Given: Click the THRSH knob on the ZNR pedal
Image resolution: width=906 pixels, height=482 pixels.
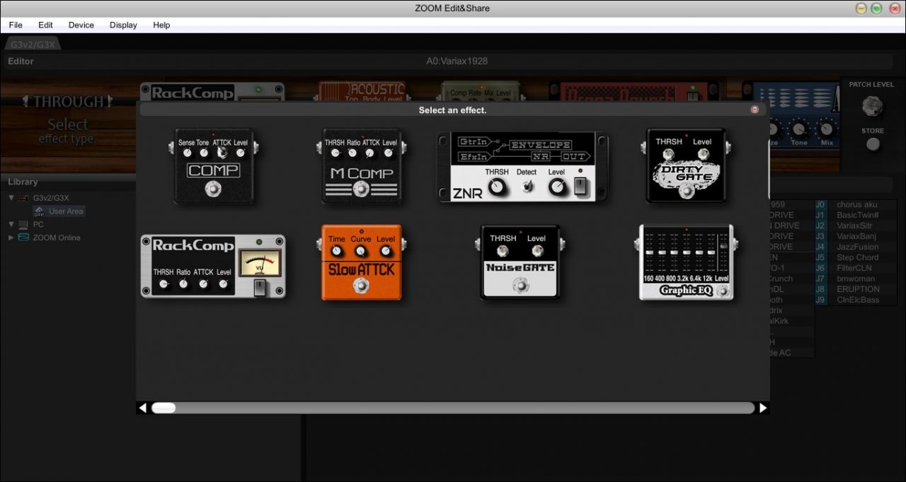Looking at the screenshot, I should click(x=498, y=187).
